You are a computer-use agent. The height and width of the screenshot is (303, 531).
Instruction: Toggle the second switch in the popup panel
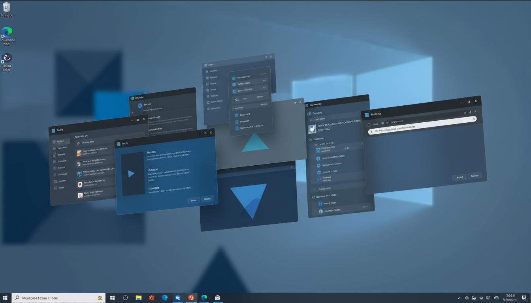click(264, 87)
